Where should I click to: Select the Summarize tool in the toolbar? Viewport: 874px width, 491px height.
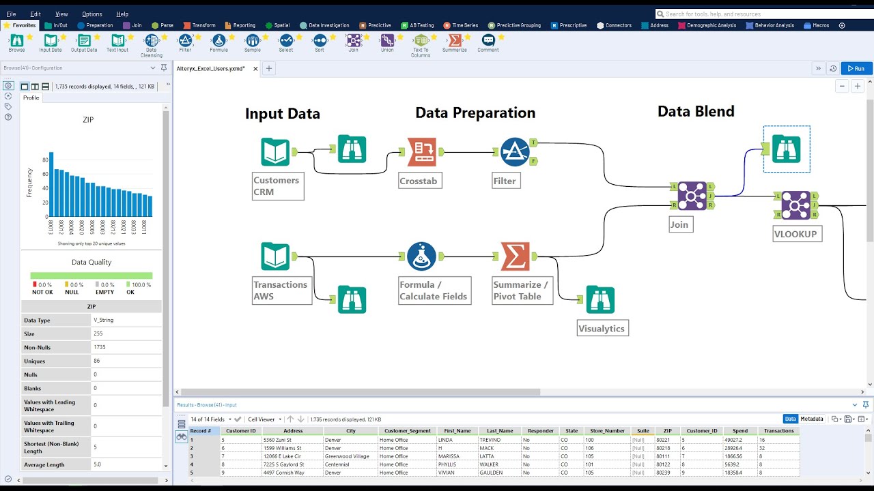(454, 42)
